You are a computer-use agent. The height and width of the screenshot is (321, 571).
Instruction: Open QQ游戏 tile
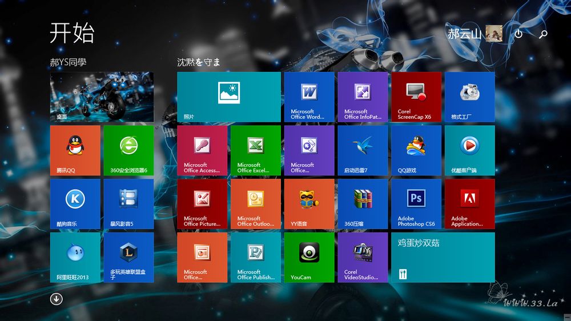(416, 150)
